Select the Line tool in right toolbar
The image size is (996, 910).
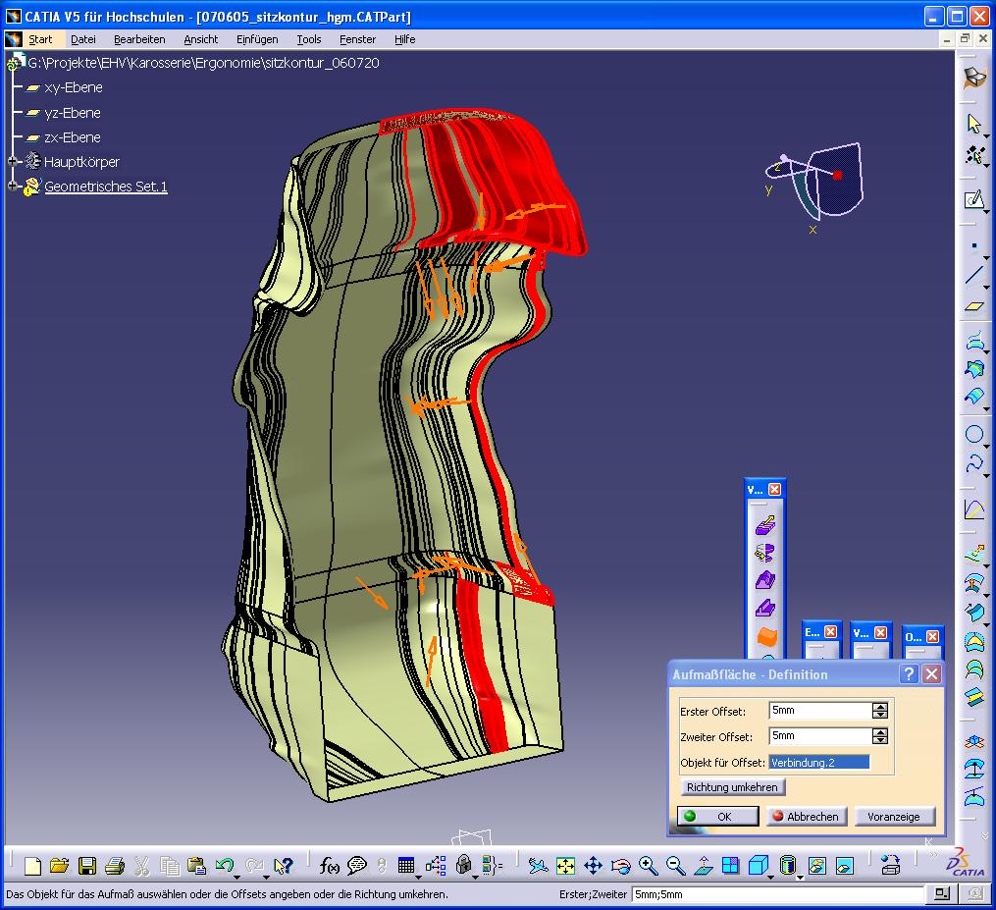[x=973, y=275]
